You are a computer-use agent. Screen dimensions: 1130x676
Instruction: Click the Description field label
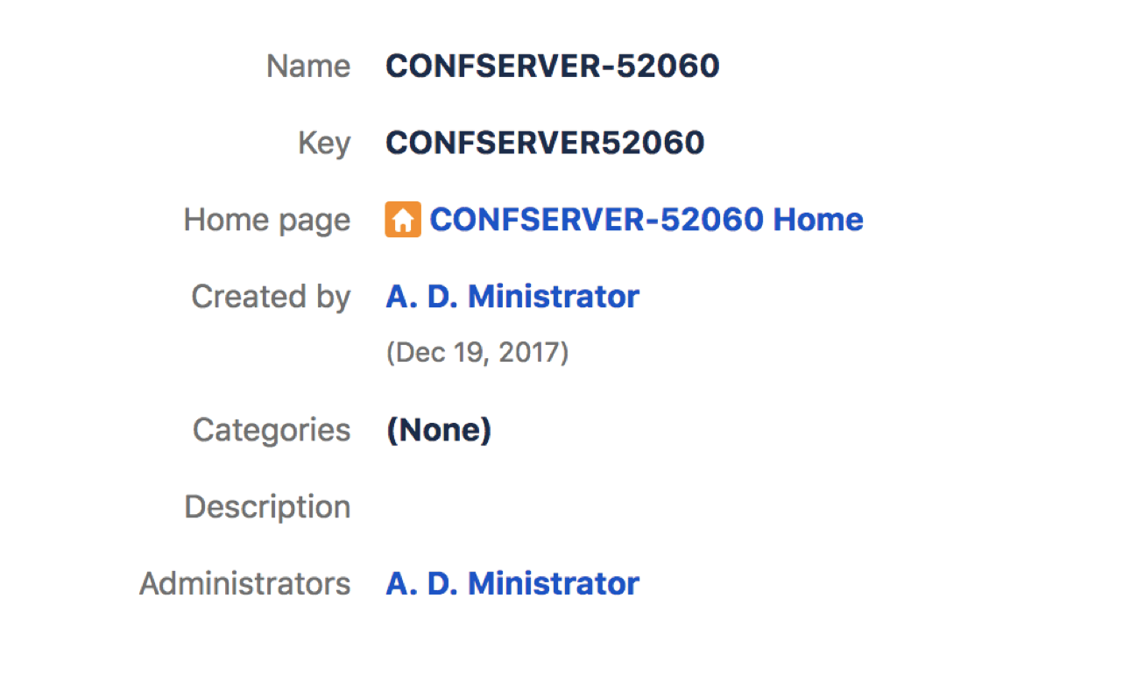pyautogui.click(x=267, y=507)
